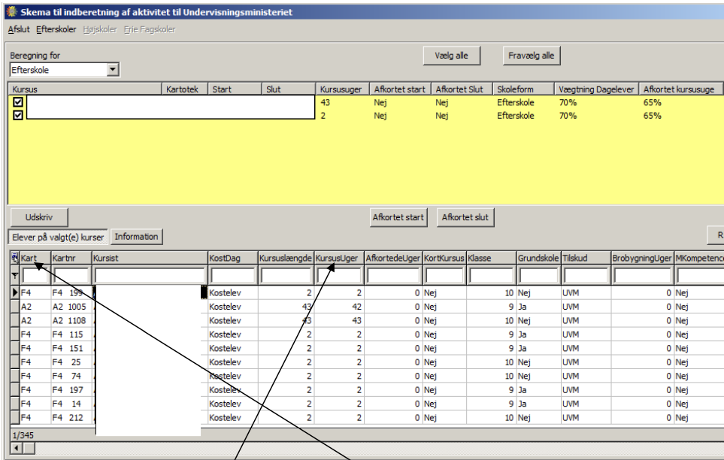Click the AfkortedeUger filter input field
This screenshot has height=460, width=724.
coord(392,276)
